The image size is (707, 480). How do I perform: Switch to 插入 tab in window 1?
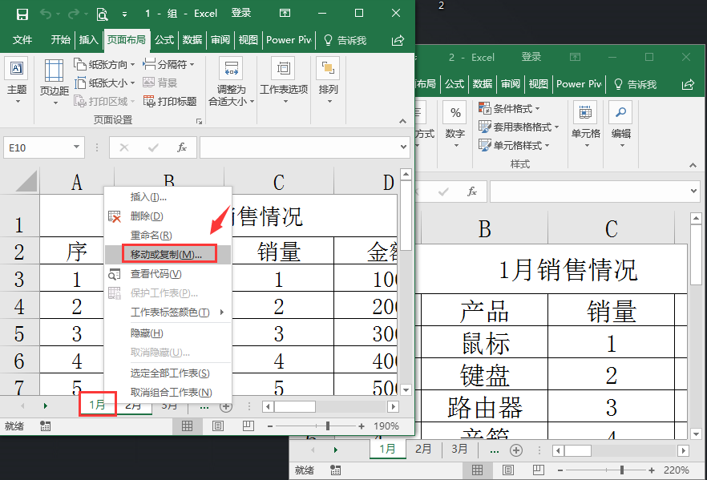tap(88, 40)
